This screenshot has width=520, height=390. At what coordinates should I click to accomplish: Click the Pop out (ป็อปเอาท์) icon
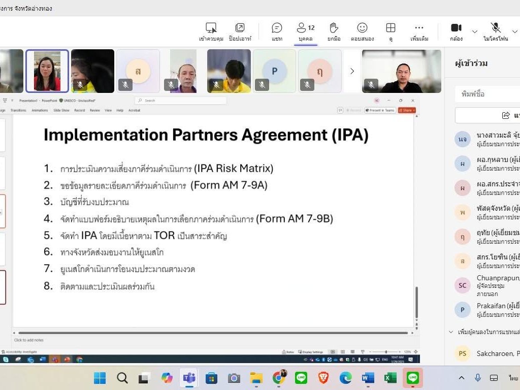[240, 32]
